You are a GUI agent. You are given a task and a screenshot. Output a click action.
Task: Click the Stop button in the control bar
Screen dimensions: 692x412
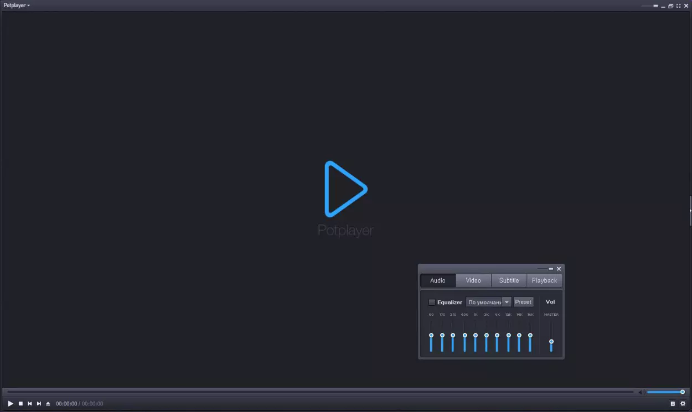point(20,404)
